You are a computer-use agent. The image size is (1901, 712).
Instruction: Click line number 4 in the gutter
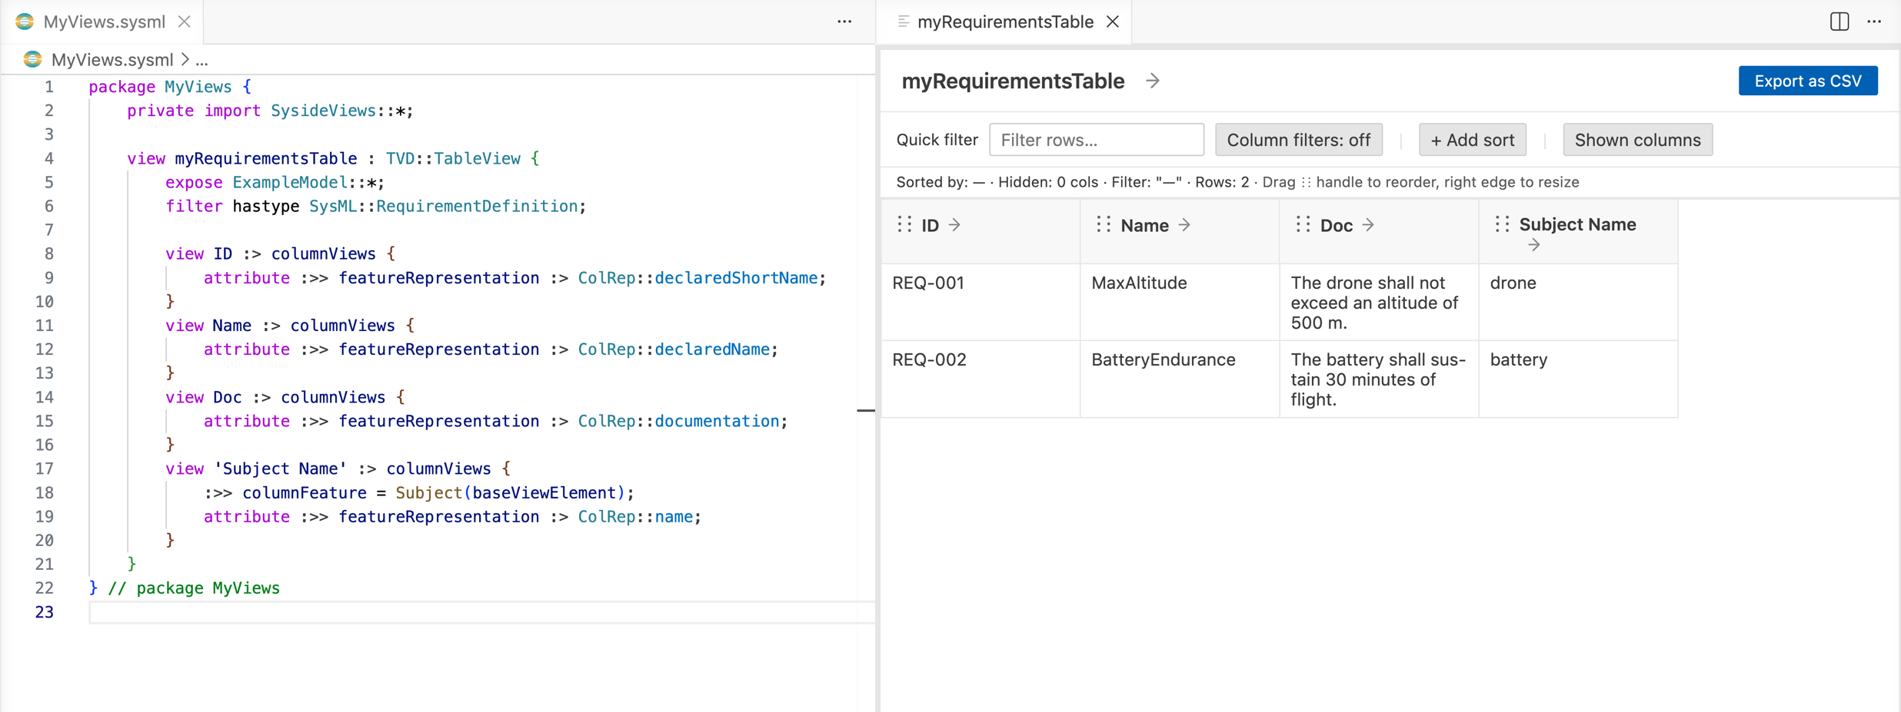(48, 158)
